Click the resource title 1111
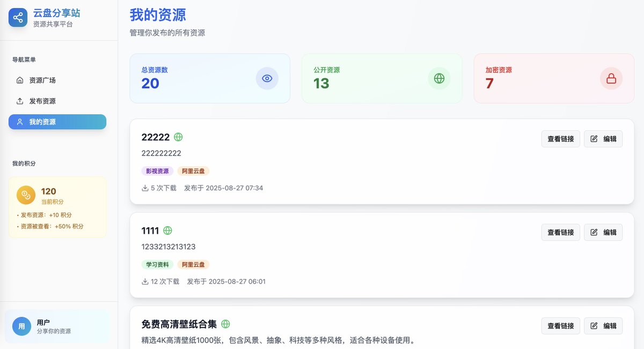The height and width of the screenshot is (349, 644). coord(150,231)
